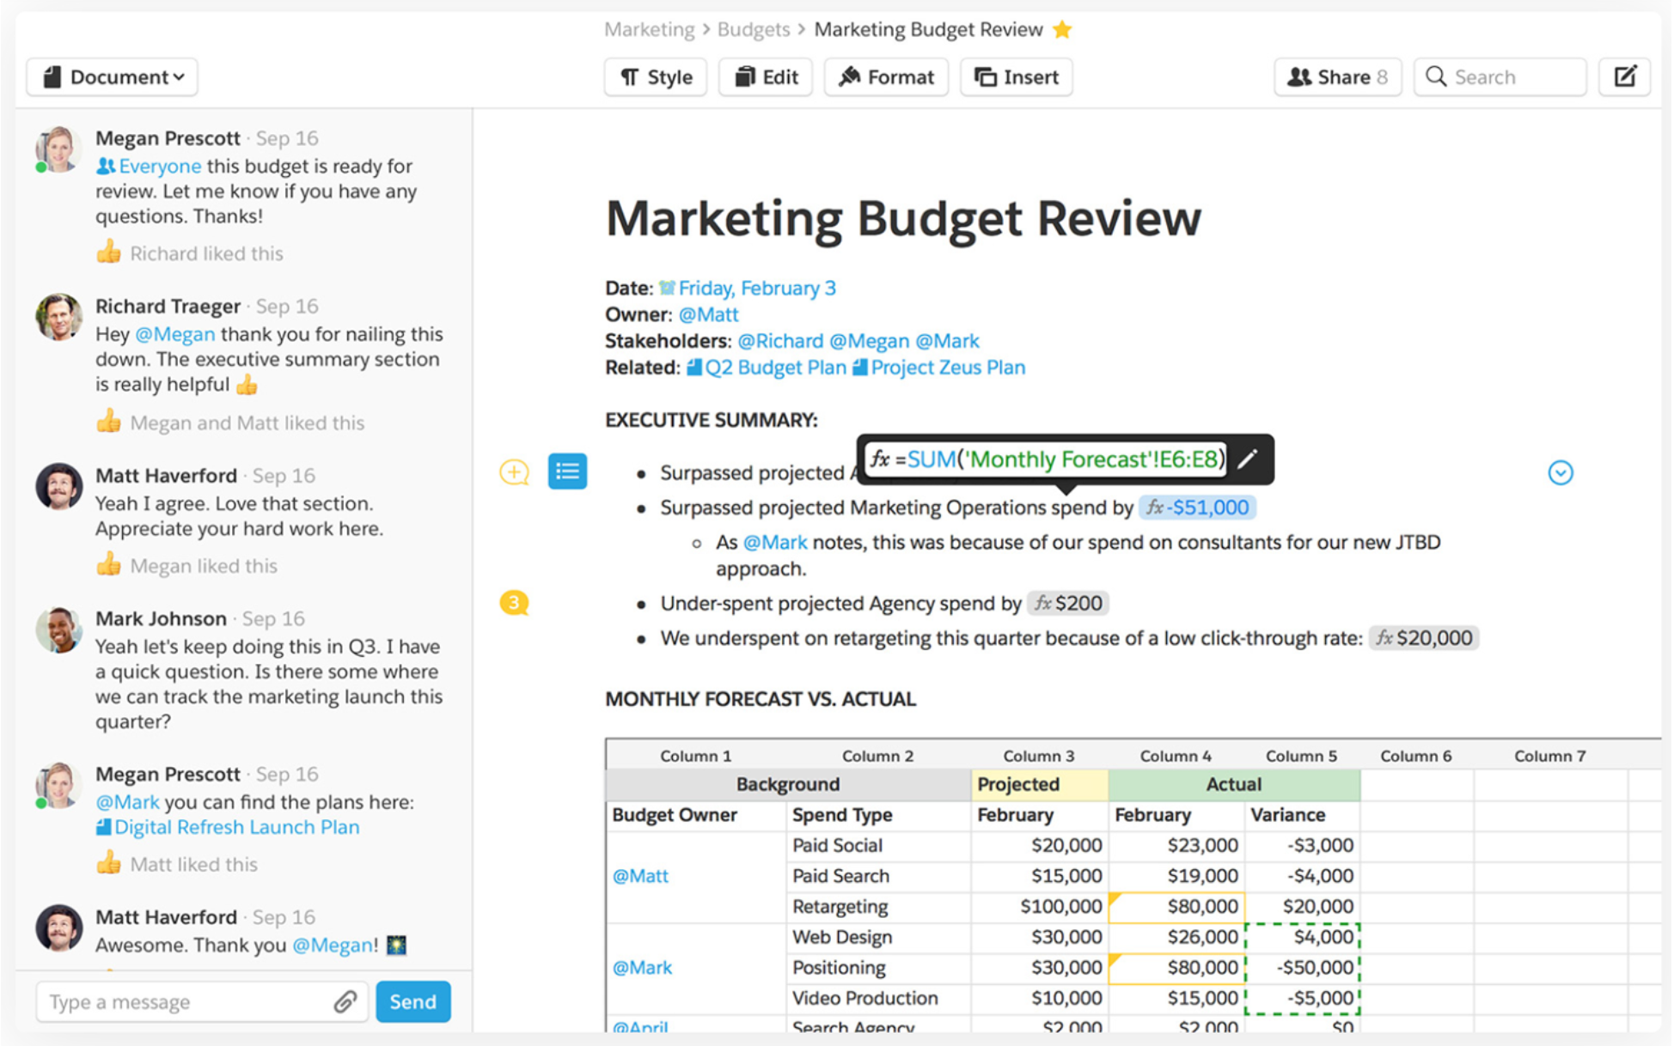Select the Paid Social spend type cell
This screenshot has width=1674, height=1046.
[878, 846]
